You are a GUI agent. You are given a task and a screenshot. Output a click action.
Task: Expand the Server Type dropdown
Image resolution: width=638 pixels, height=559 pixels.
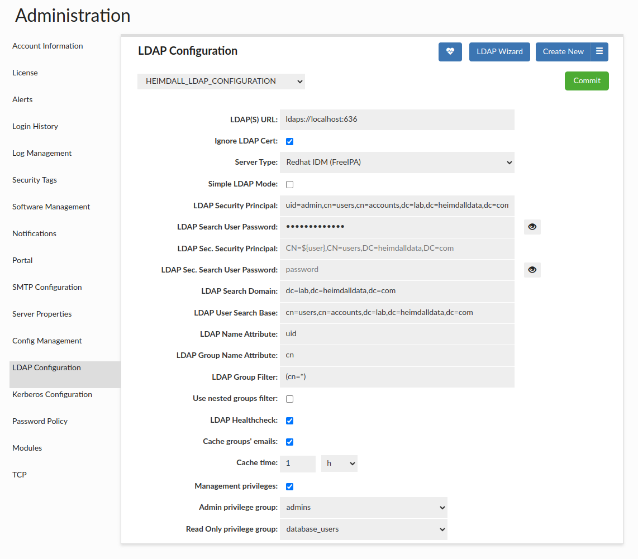click(397, 163)
